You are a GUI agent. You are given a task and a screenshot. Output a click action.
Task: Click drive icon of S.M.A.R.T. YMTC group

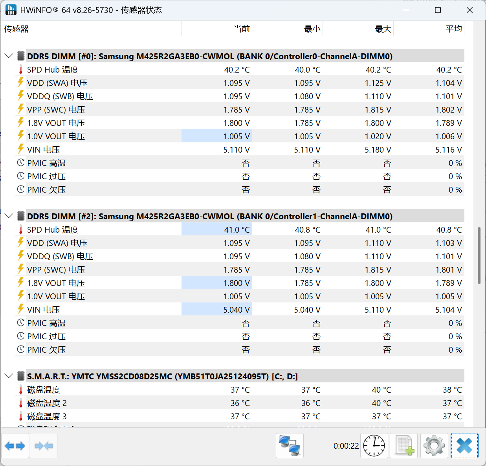tap(21, 376)
